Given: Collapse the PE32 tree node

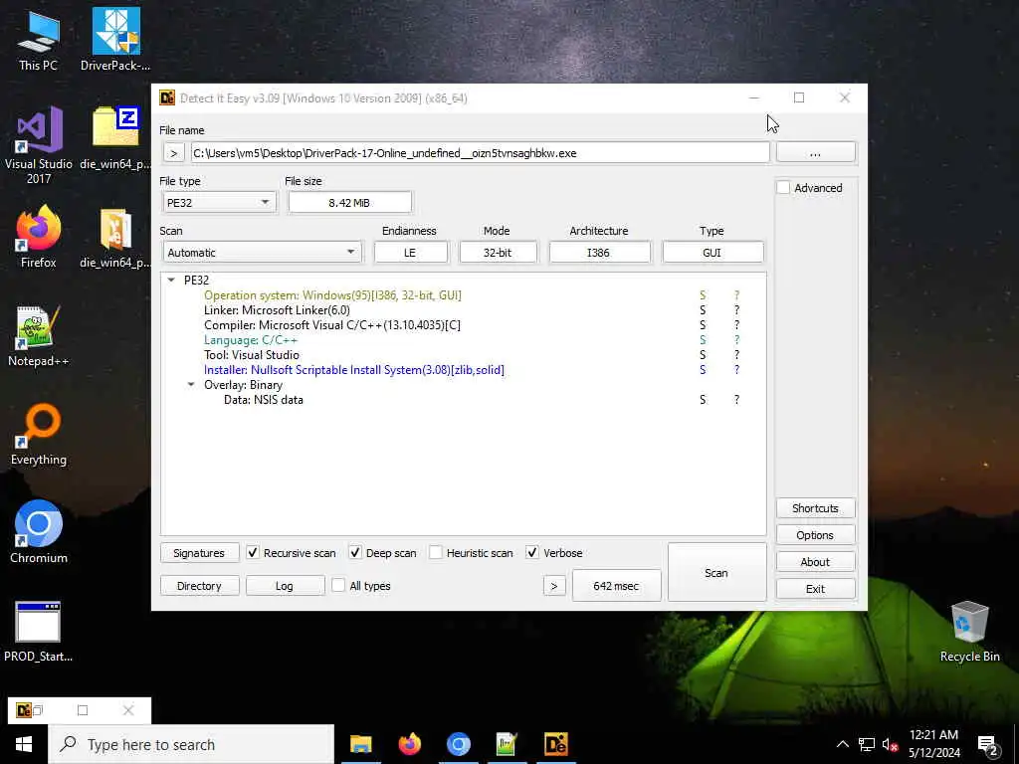Looking at the screenshot, I should tap(171, 280).
